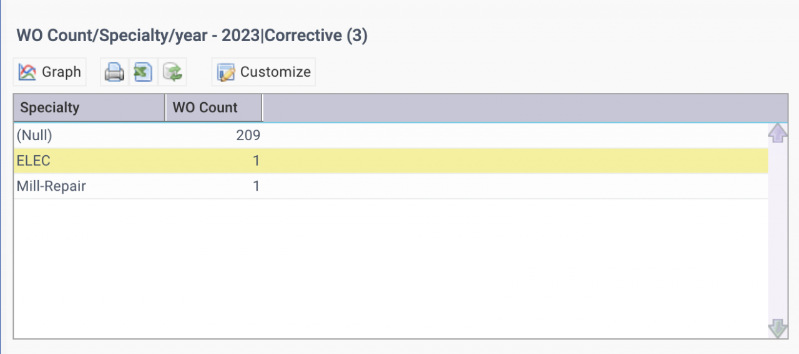
Task: Sort by the WO Count column header
Action: coord(213,108)
